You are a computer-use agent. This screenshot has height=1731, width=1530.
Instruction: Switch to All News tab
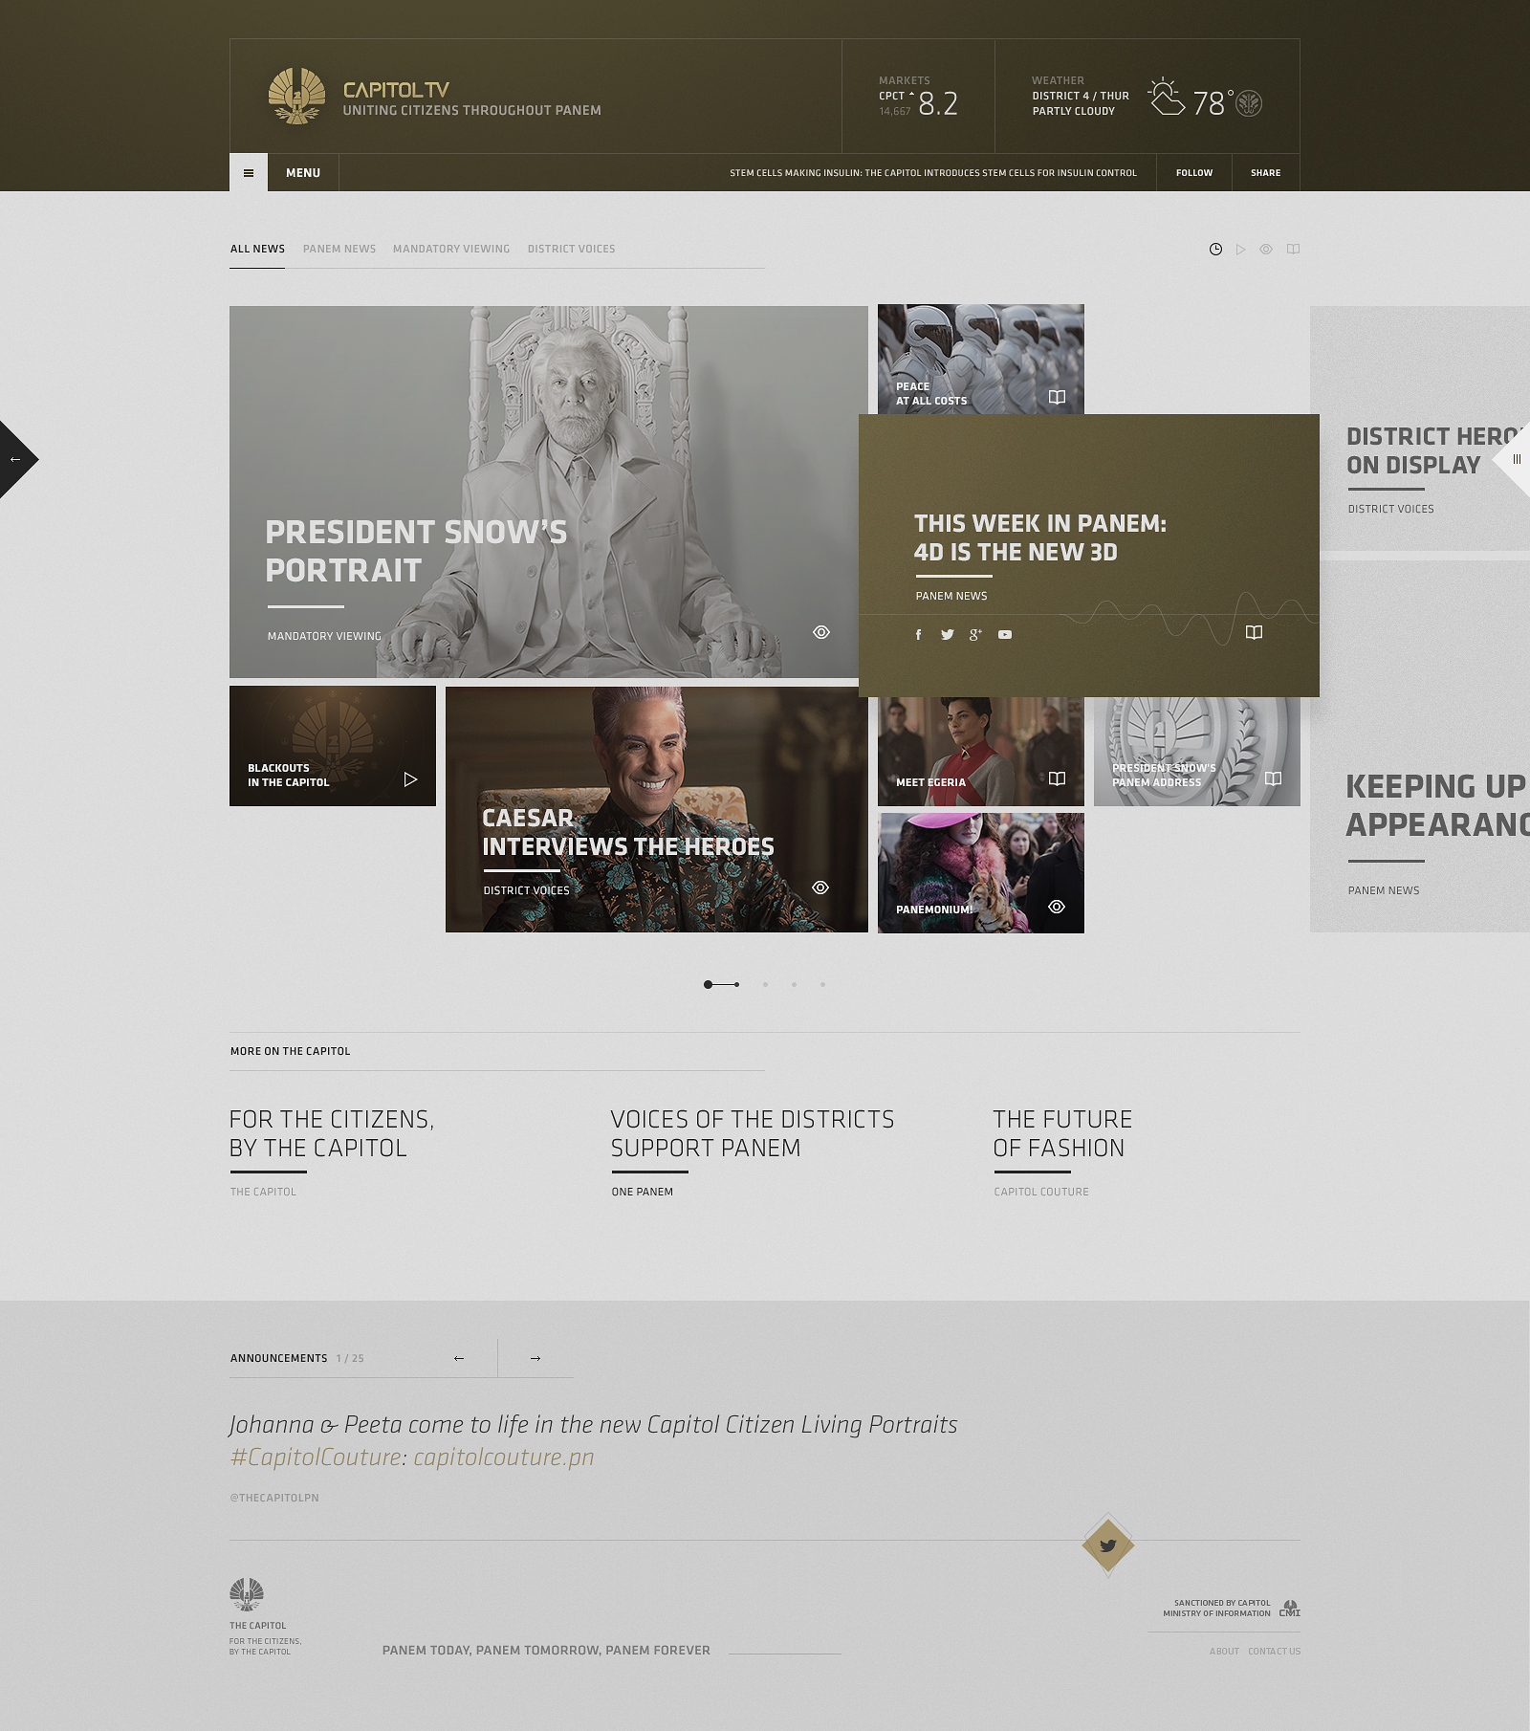pyautogui.click(x=257, y=250)
